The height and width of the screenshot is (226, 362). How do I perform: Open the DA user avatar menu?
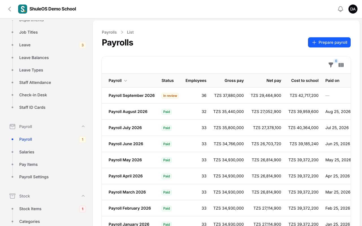pyautogui.click(x=353, y=9)
